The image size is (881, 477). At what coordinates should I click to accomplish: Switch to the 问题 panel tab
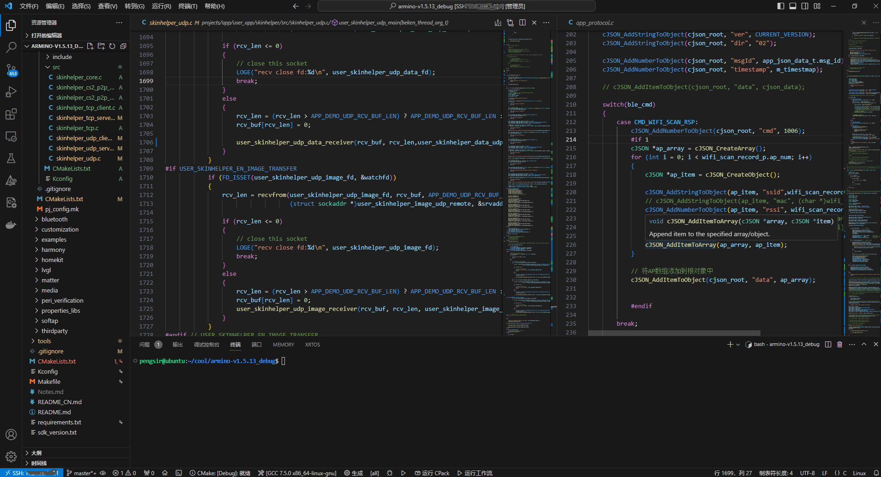pyautogui.click(x=145, y=345)
